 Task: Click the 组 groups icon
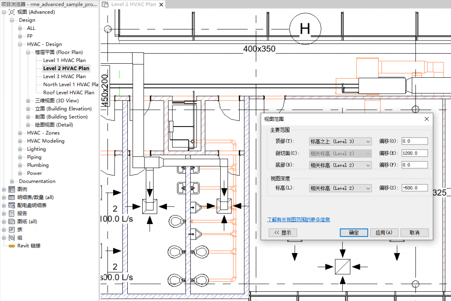pos(11,238)
